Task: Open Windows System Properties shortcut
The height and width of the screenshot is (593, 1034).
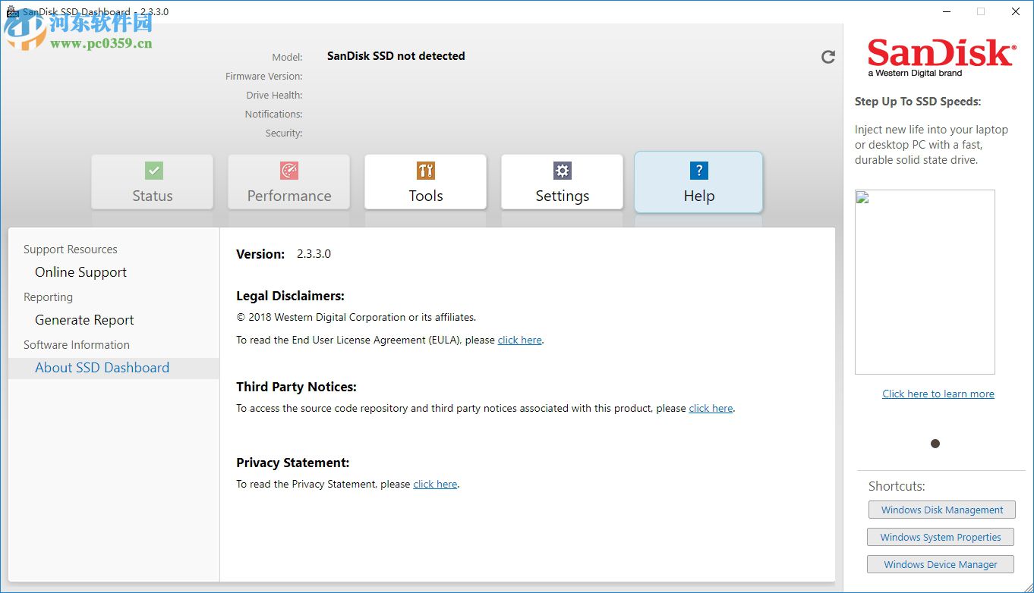Action: click(941, 538)
